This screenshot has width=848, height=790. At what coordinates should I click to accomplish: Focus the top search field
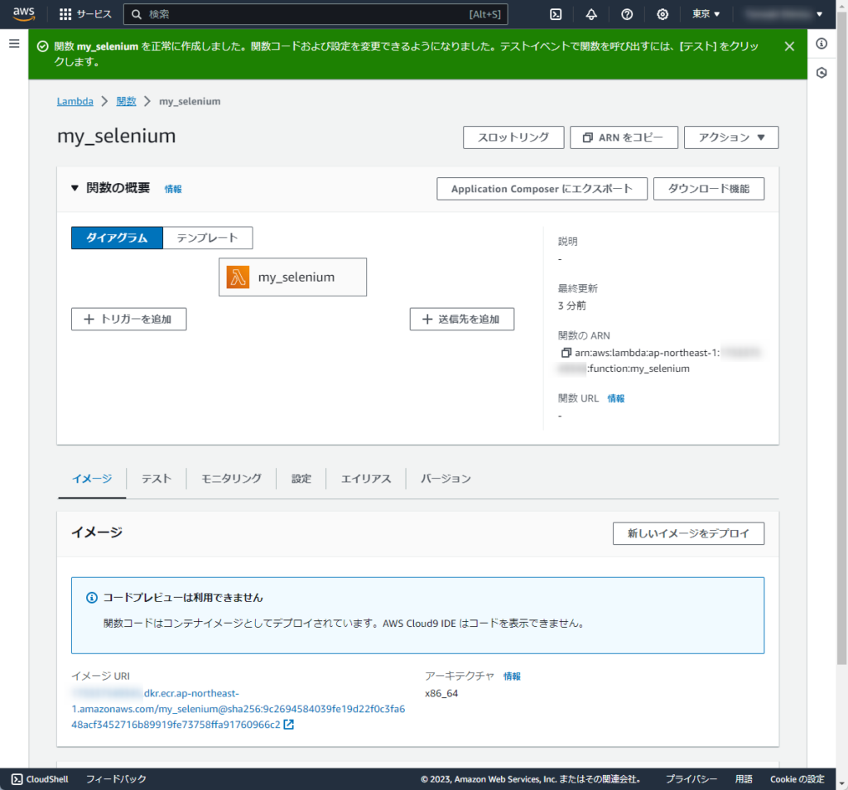pos(316,14)
